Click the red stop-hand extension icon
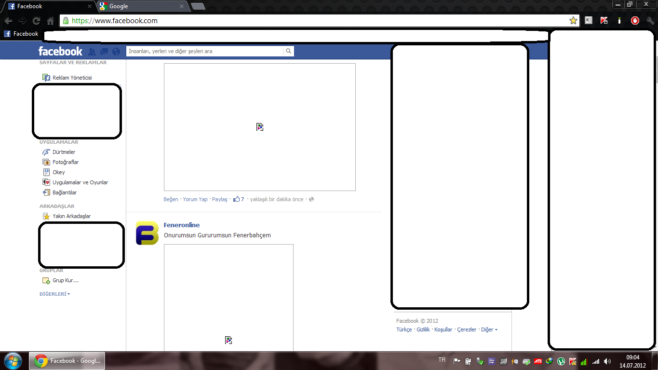 point(635,21)
